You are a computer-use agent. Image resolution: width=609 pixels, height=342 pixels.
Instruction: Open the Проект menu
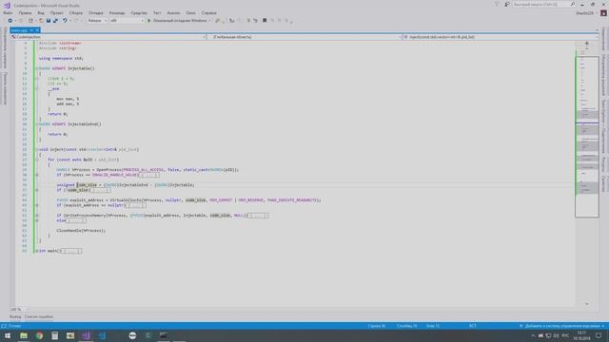[57, 12]
